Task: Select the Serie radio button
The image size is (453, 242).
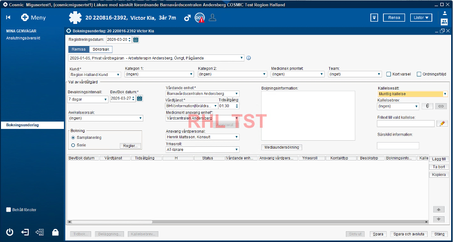Action: [x=73, y=145]
